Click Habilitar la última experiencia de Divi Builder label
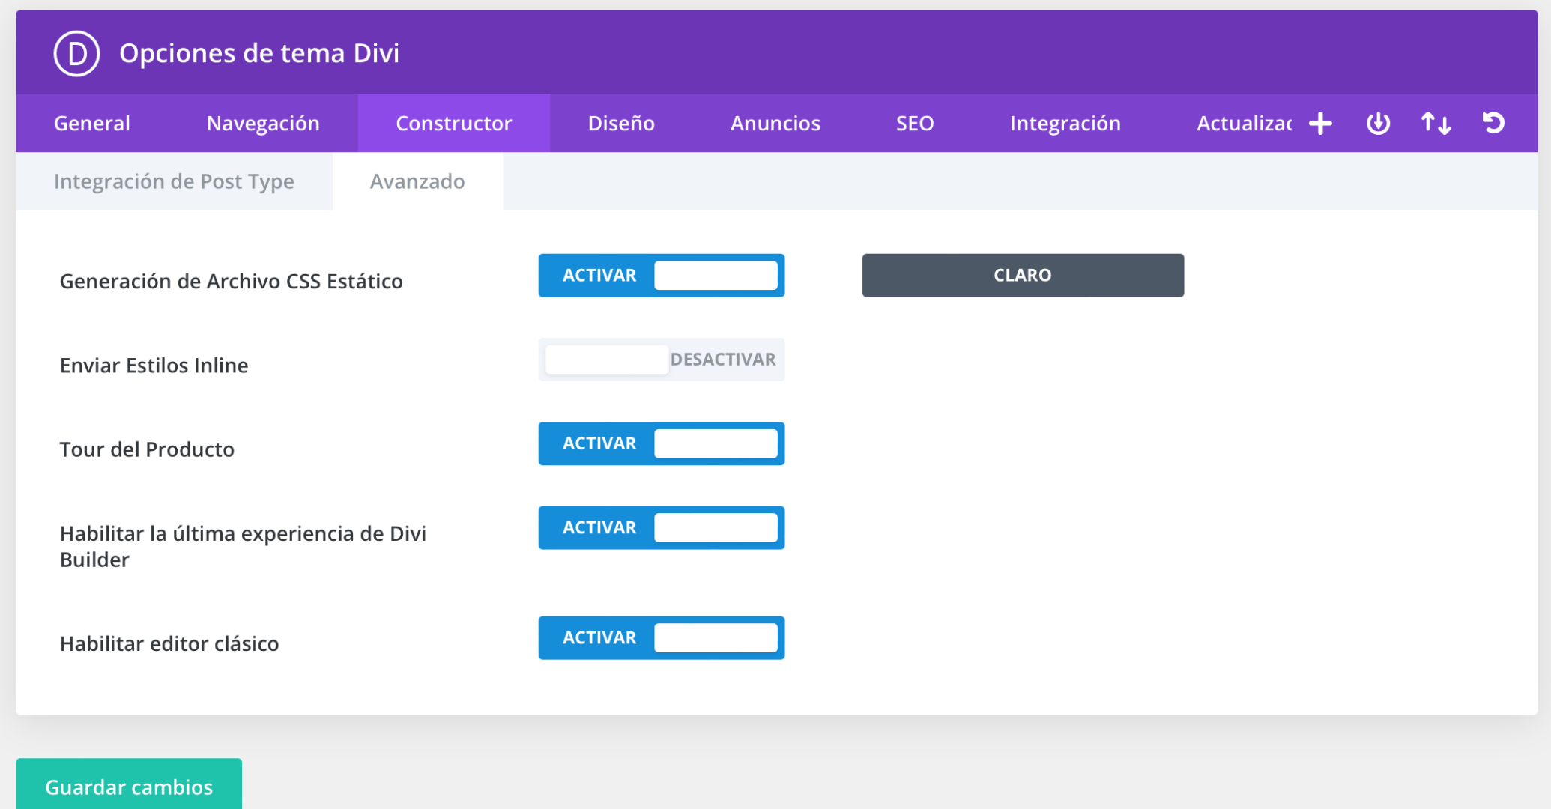This screenshot has width=1551, height=809. (243, 546)
